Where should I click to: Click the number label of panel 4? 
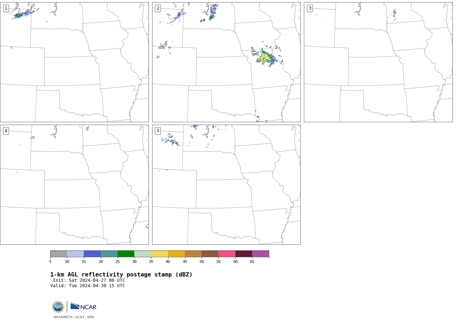[x=6, y=131]
